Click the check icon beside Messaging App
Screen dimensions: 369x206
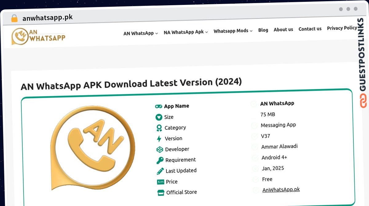[255, 126]
